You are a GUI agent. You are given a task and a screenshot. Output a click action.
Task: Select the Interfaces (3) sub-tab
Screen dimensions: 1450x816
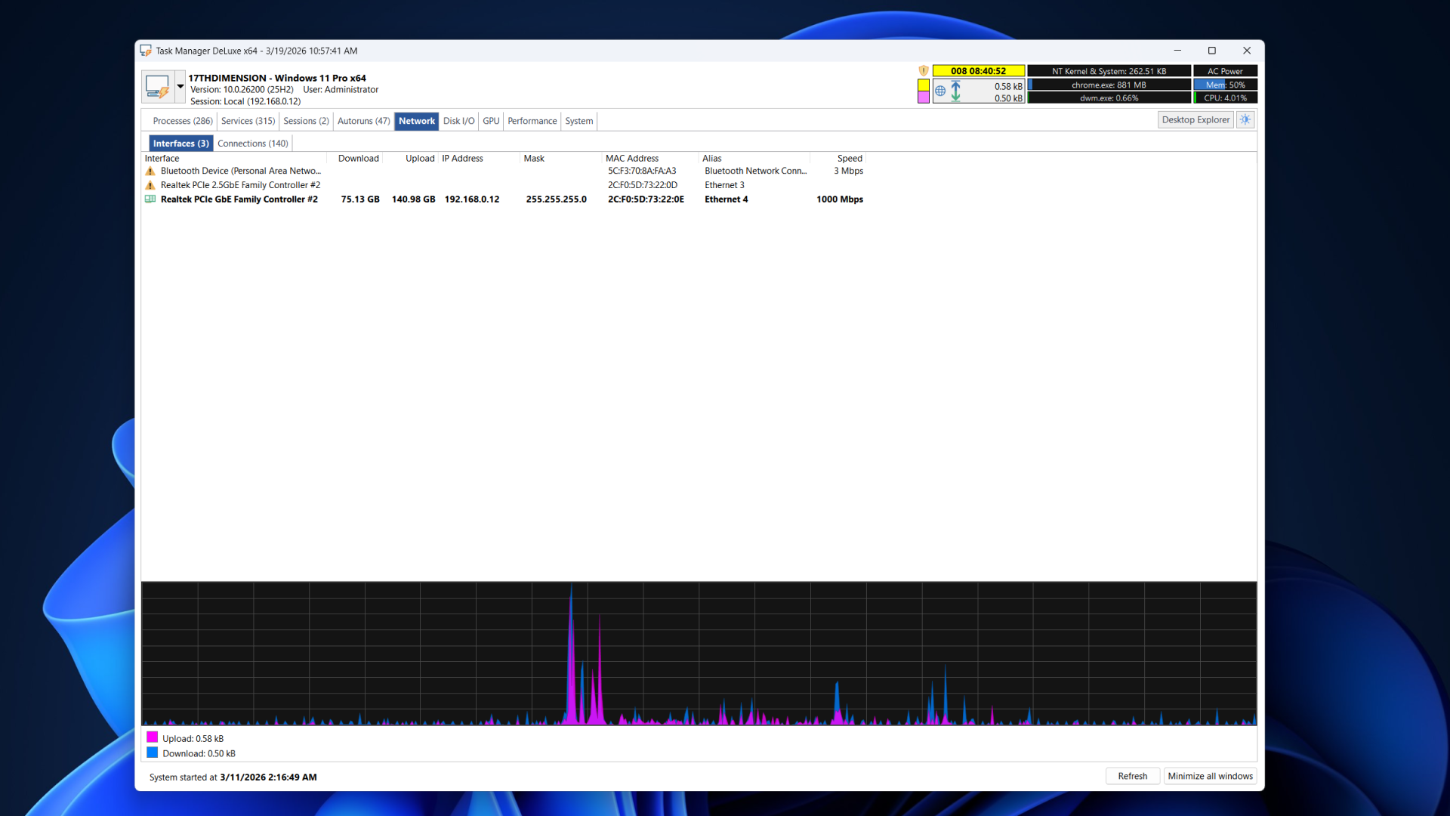(180, 144)
